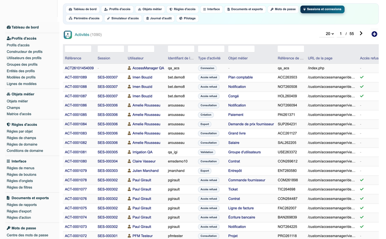Click the pencil icon on the Simulateur d'accès tab
The width and height of the screenshot is (386, 239).
(109, 18)
